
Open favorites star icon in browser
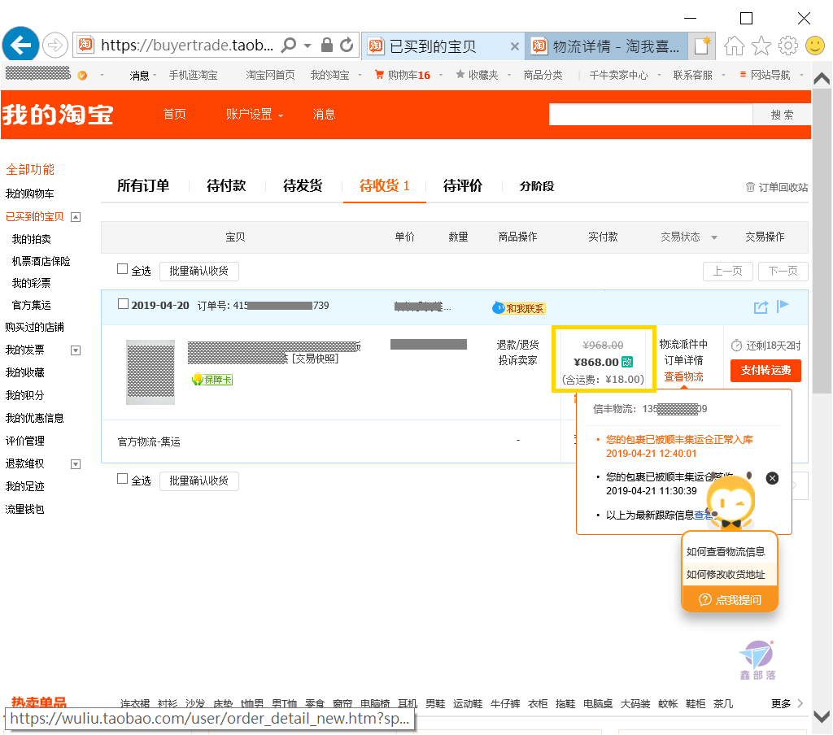pos(761,46)
